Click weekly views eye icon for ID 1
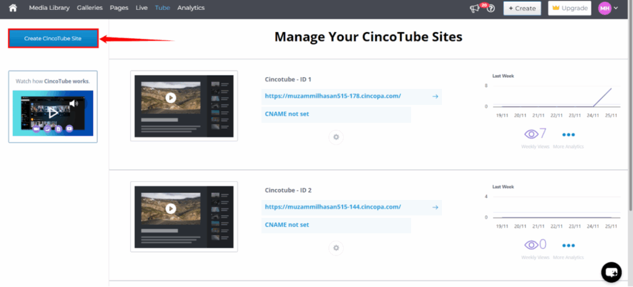Image resolution: width=633 pixels, height=287 pixels. tap(531, 134)
